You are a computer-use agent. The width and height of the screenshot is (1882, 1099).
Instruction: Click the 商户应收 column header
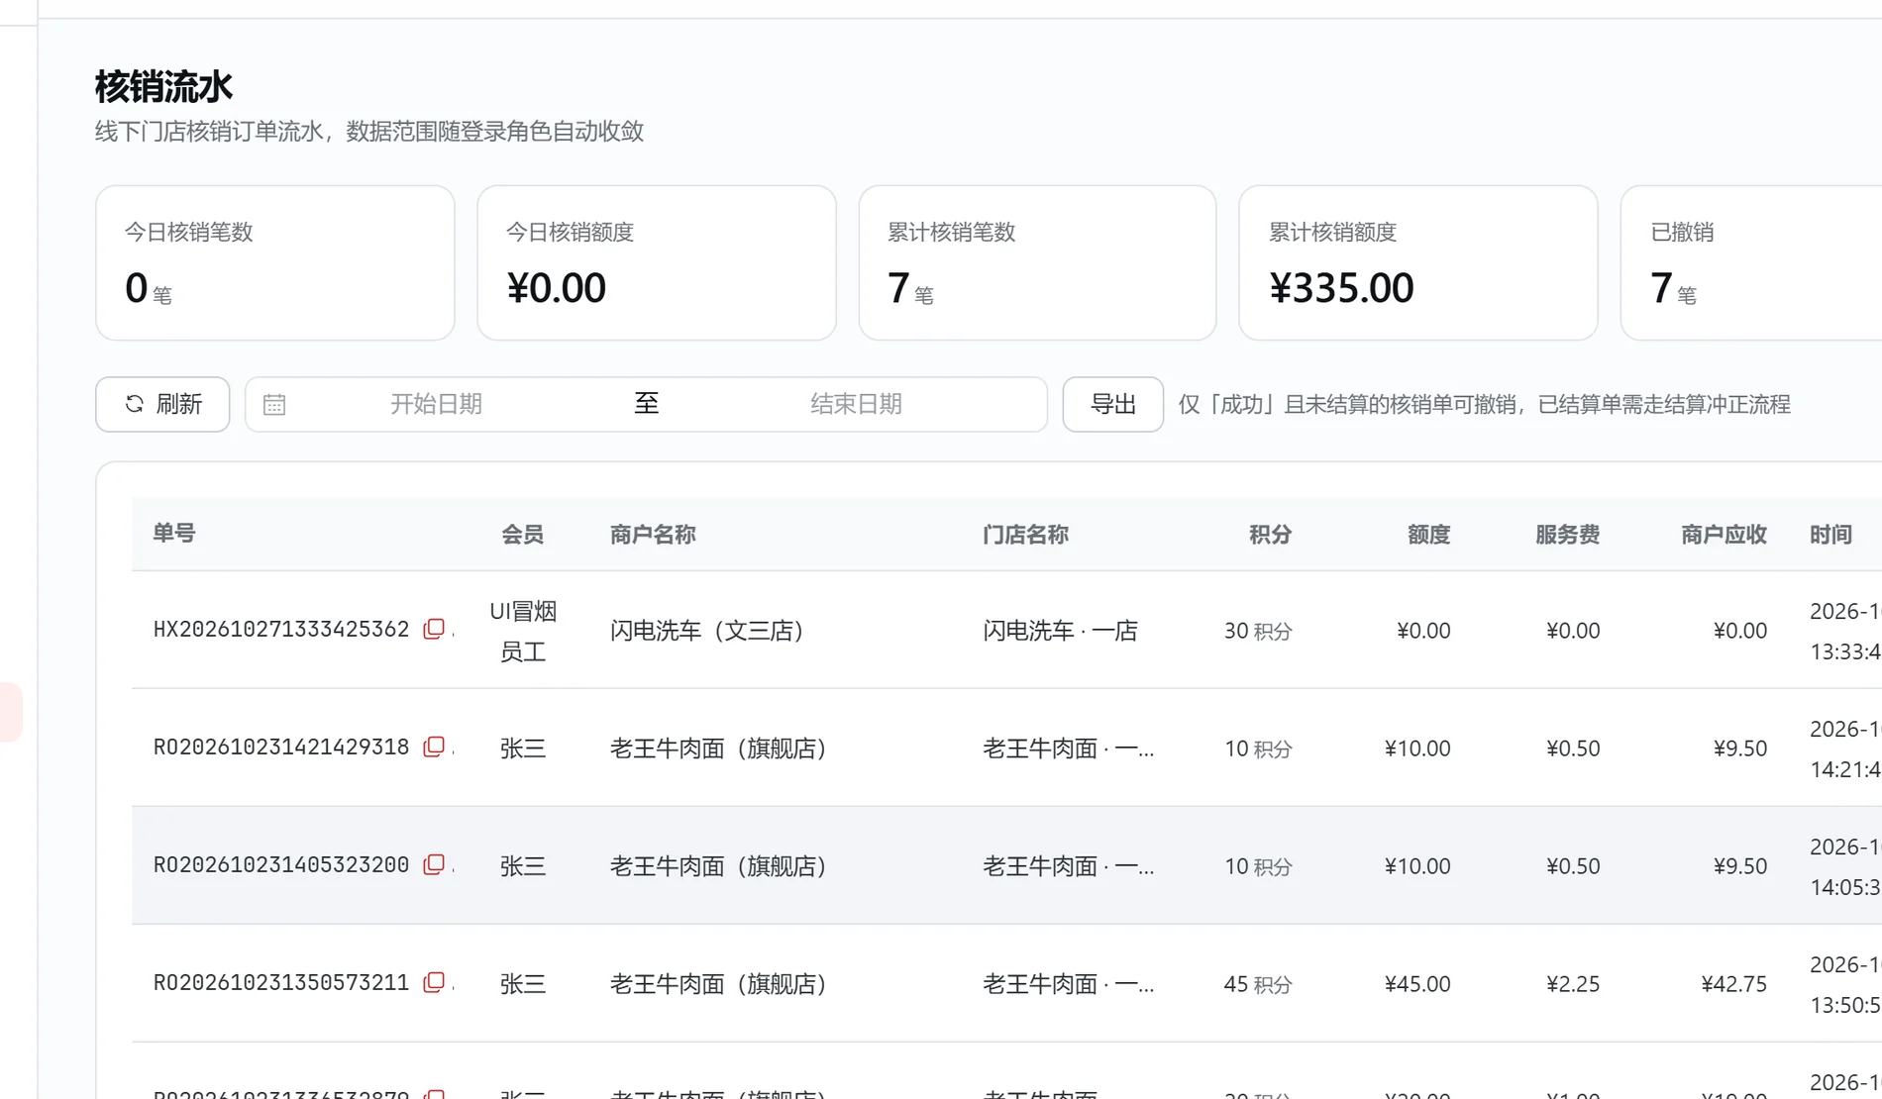(x=1724, y=535)
